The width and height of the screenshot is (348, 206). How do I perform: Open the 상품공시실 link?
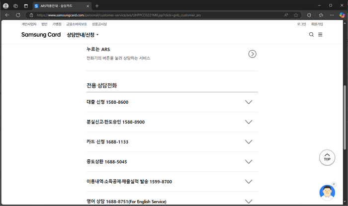click(x=99, y=24)
